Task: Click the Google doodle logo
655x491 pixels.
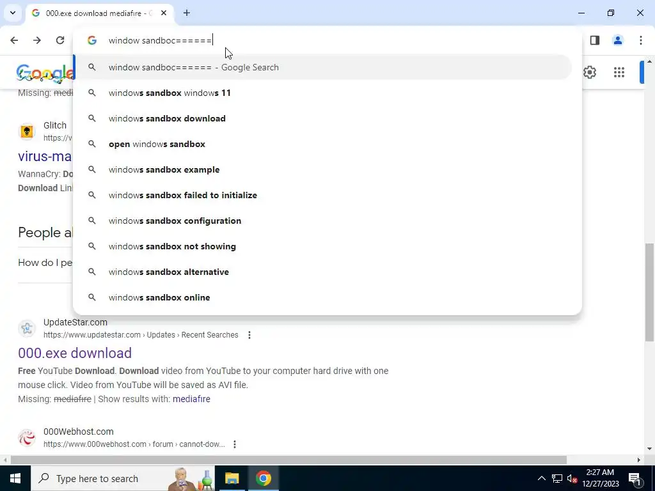Action: coord(45,73)
